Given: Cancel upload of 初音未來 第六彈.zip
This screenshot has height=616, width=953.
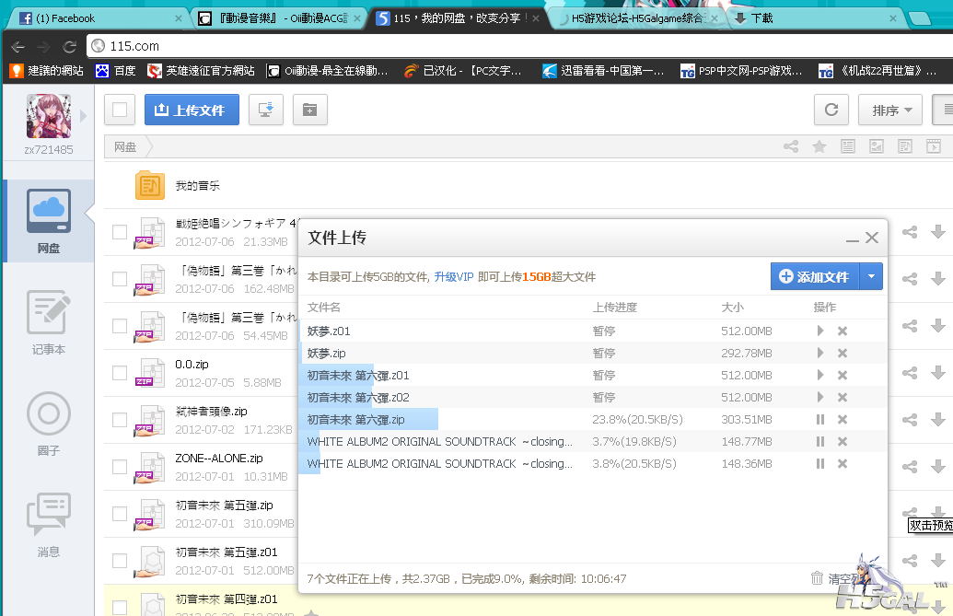Looking at the screenshot, I should pyautogui.click(x=843, y=419).
